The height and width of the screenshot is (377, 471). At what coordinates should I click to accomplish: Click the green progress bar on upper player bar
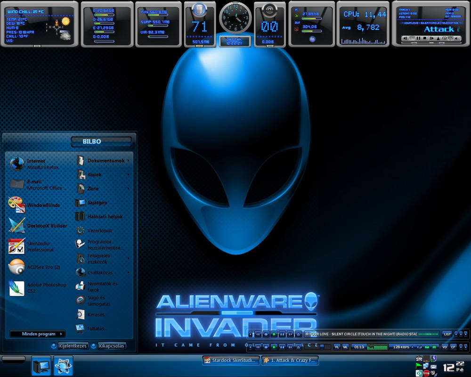428,334
